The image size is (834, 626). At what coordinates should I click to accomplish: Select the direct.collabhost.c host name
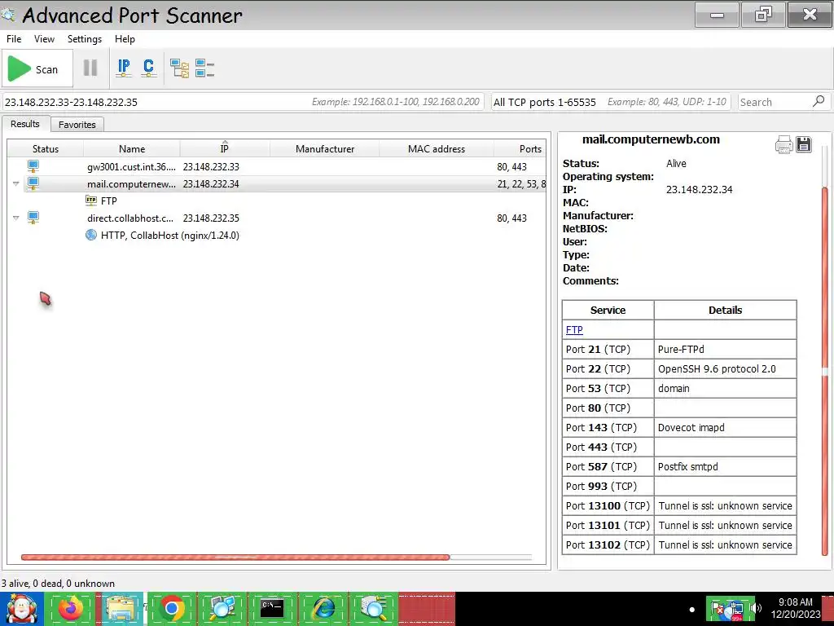(130, 218)
